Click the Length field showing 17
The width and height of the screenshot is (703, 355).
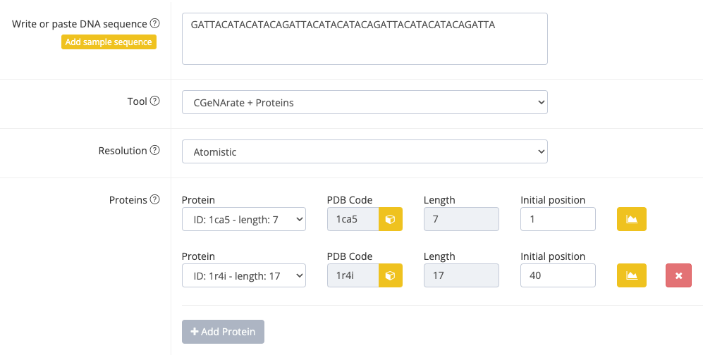[461, 275]
